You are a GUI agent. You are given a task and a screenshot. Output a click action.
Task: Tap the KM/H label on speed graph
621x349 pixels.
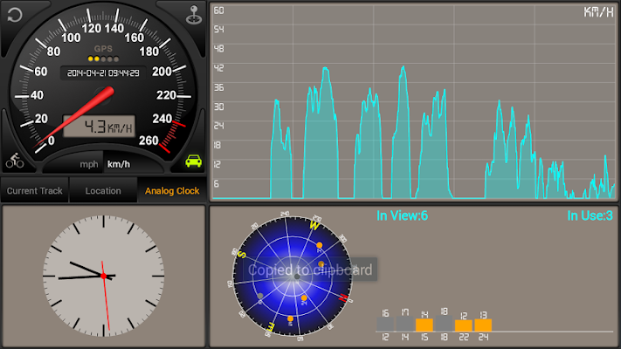598,12
